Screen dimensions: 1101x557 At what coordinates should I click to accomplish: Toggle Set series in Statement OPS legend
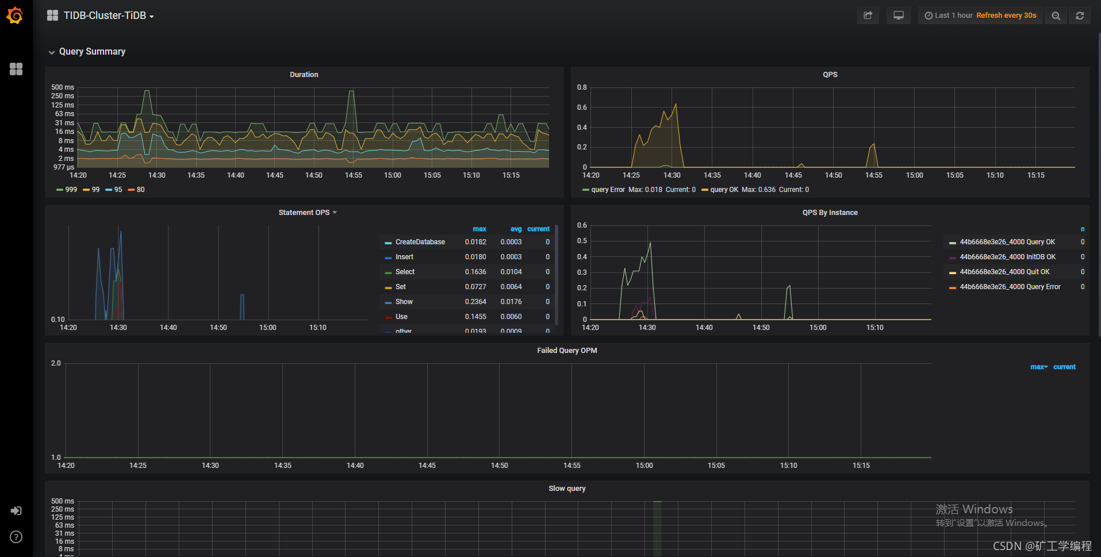[401, 287]
